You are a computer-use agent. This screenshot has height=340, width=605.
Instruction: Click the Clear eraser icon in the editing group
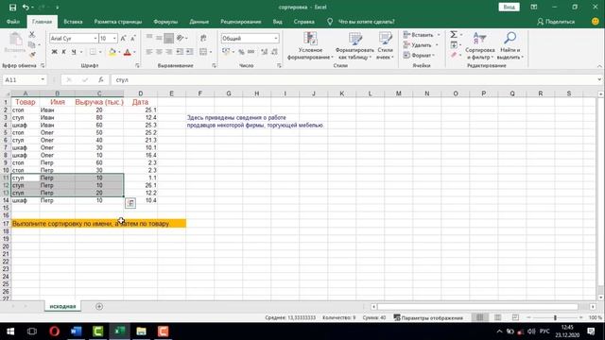click(x=454, y=55)
